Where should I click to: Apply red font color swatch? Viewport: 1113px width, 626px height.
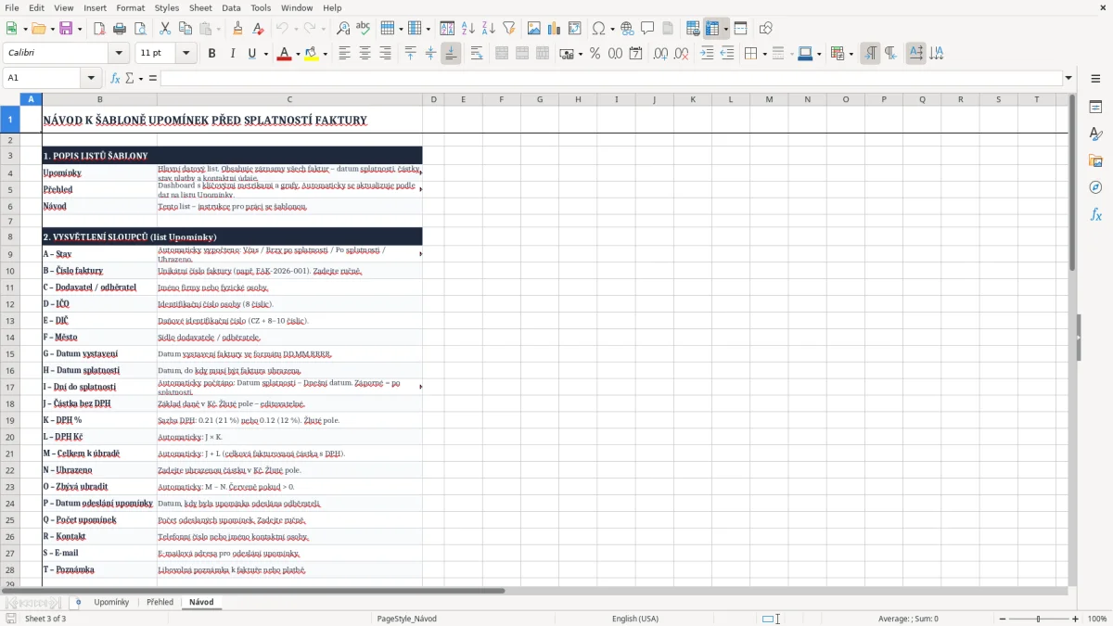pyautogui.click(x=283, y=54)
